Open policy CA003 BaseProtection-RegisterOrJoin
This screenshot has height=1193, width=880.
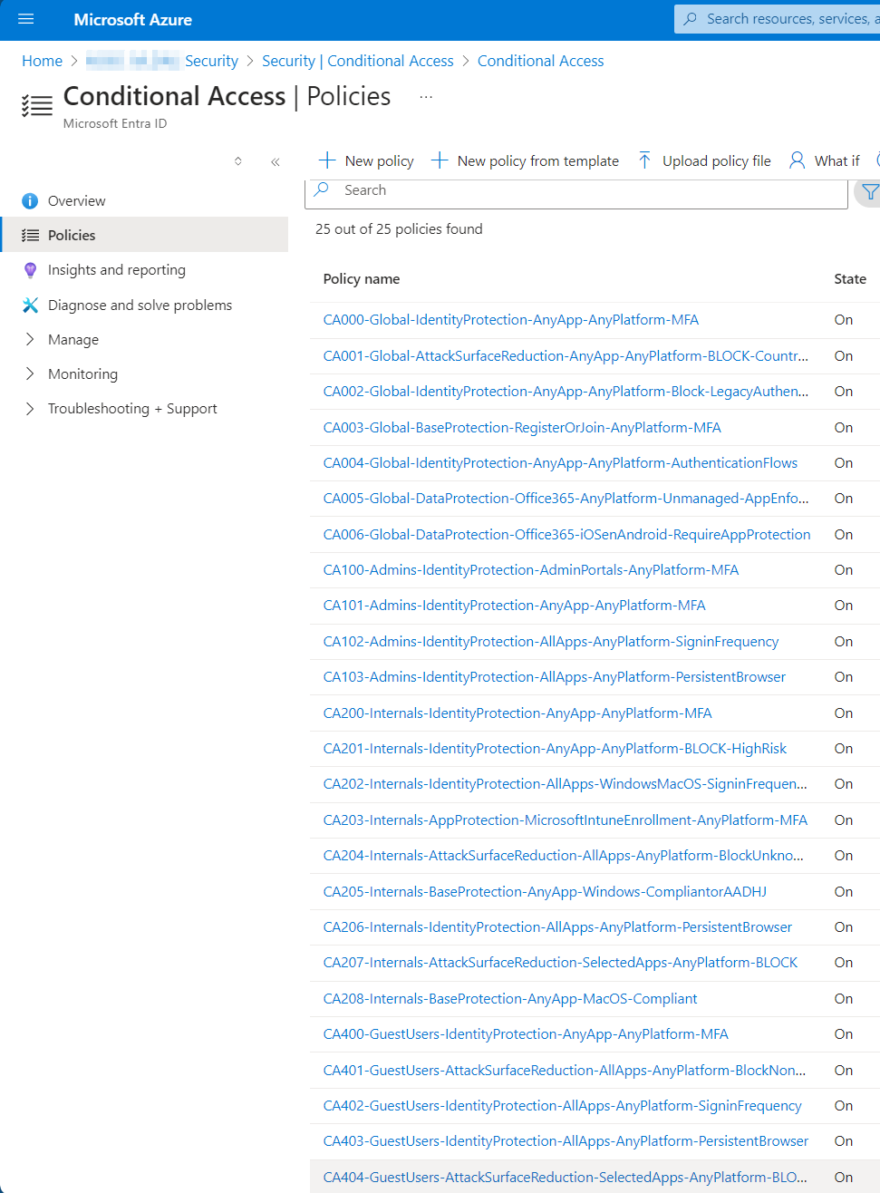tap(522, 427)
